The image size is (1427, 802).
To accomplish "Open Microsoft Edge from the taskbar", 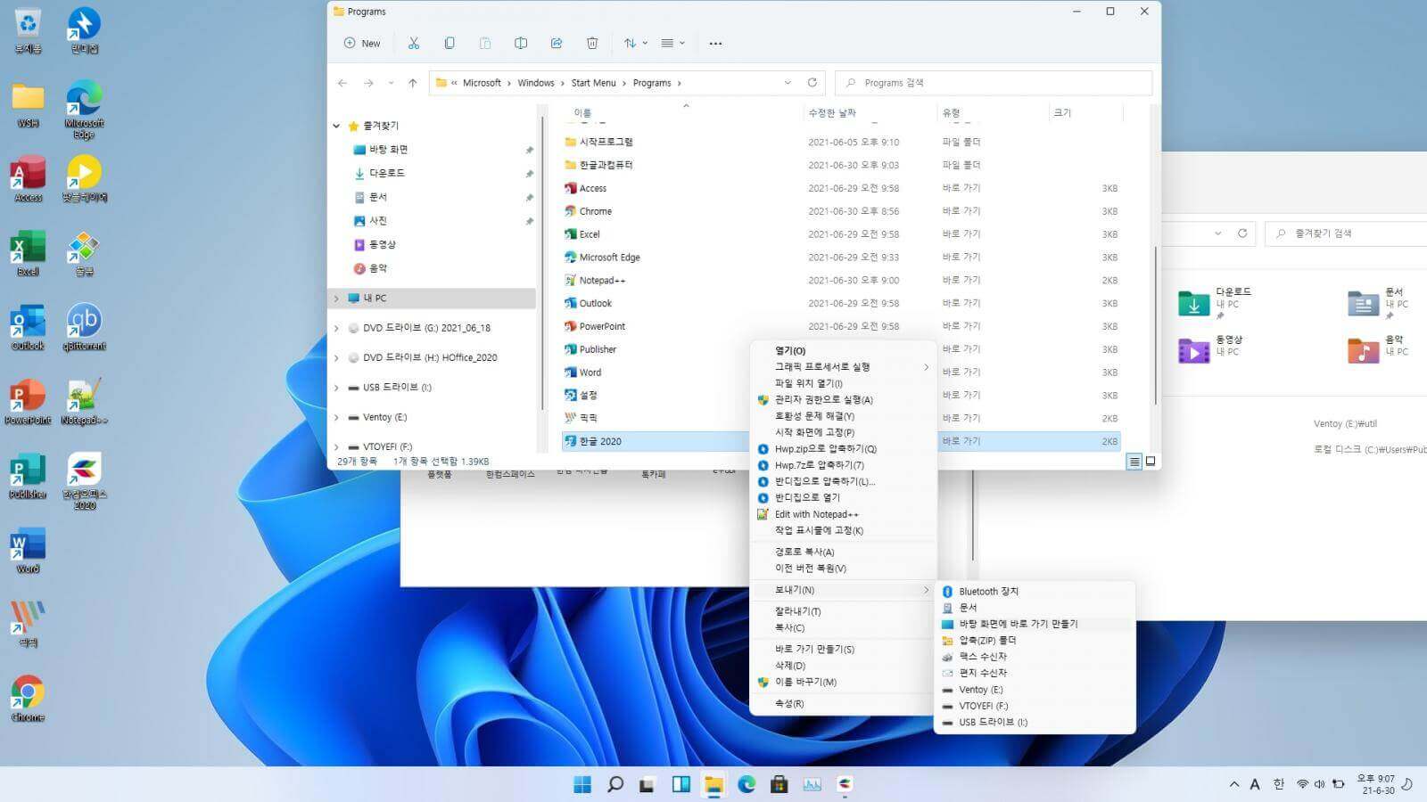I will pos(746,784).
